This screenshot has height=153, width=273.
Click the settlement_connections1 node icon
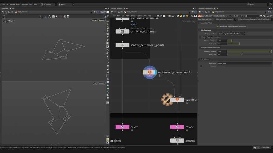point(150,72)
